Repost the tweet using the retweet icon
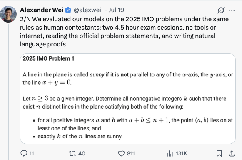242x160 pixels. [x=72, y=153]
